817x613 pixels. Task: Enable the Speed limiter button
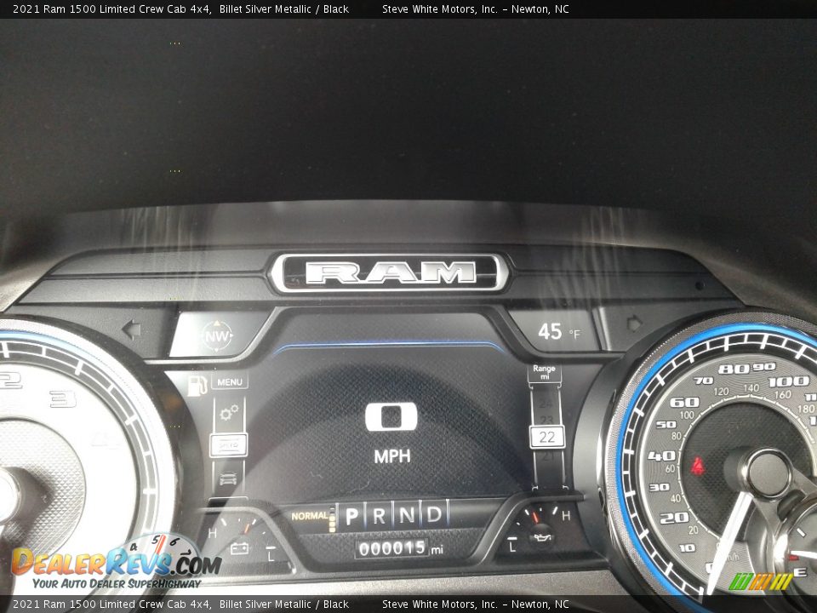coord(228,445)
